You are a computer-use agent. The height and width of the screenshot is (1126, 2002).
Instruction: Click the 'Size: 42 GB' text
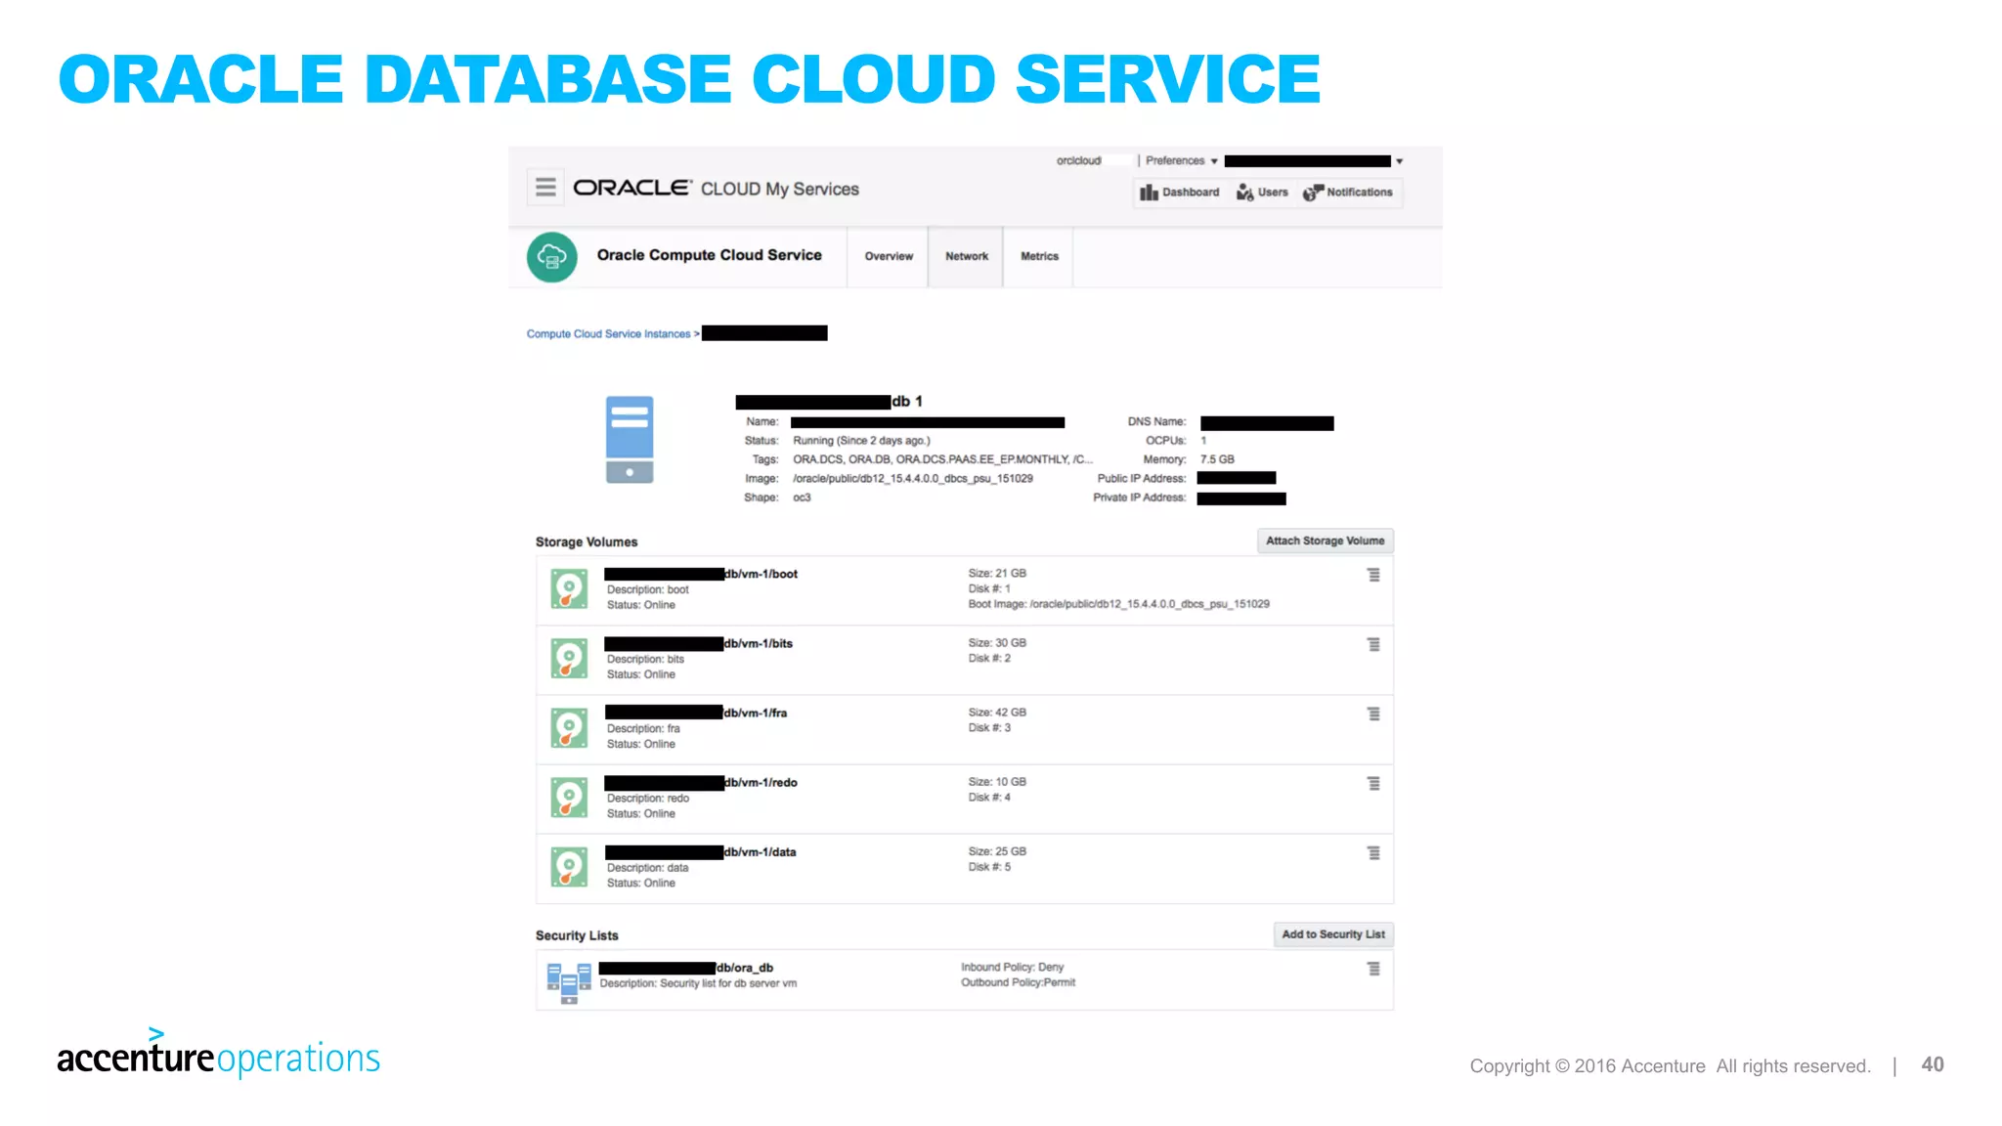click(x=997, y=713)
